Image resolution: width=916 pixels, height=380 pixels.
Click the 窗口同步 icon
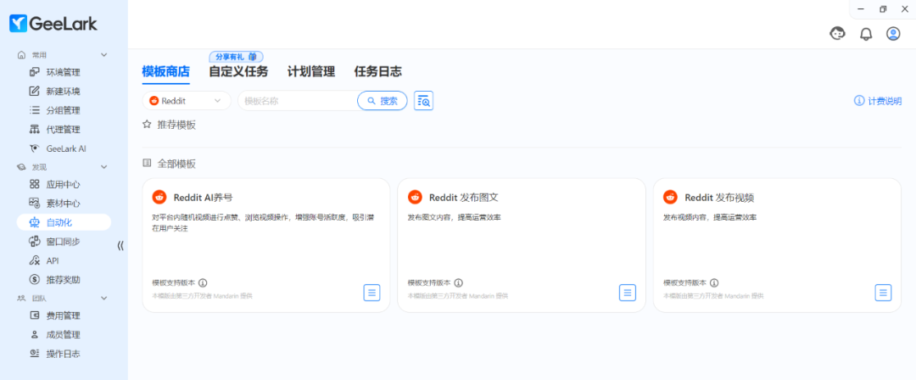coord(35,242)
